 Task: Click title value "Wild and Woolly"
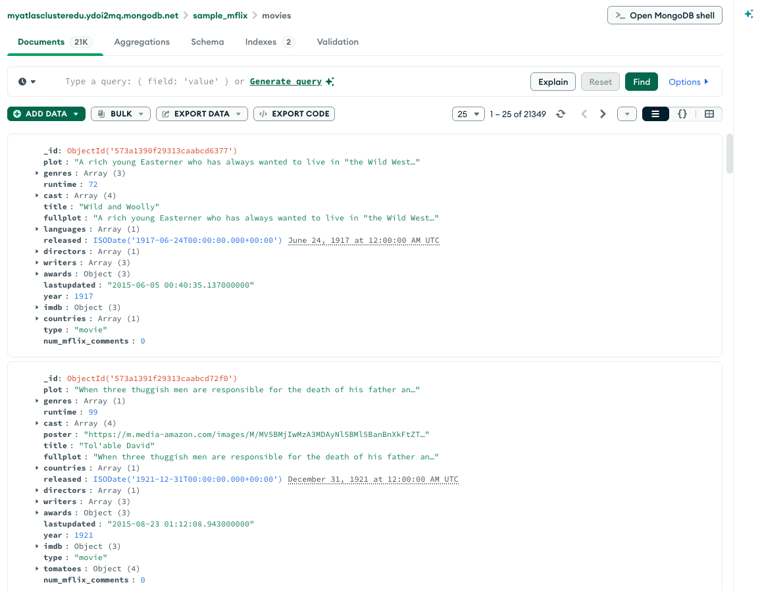tap(119, 207)
